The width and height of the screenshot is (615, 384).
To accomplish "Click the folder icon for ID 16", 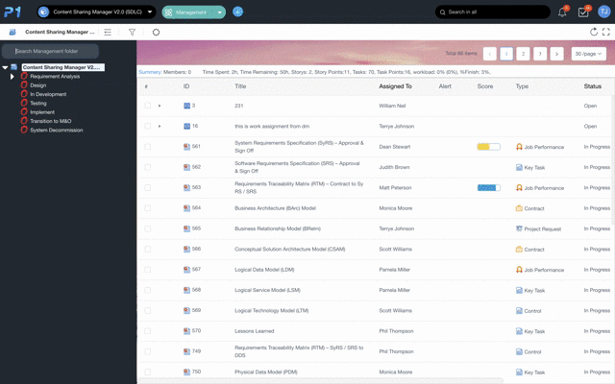I will pos(186,126).
